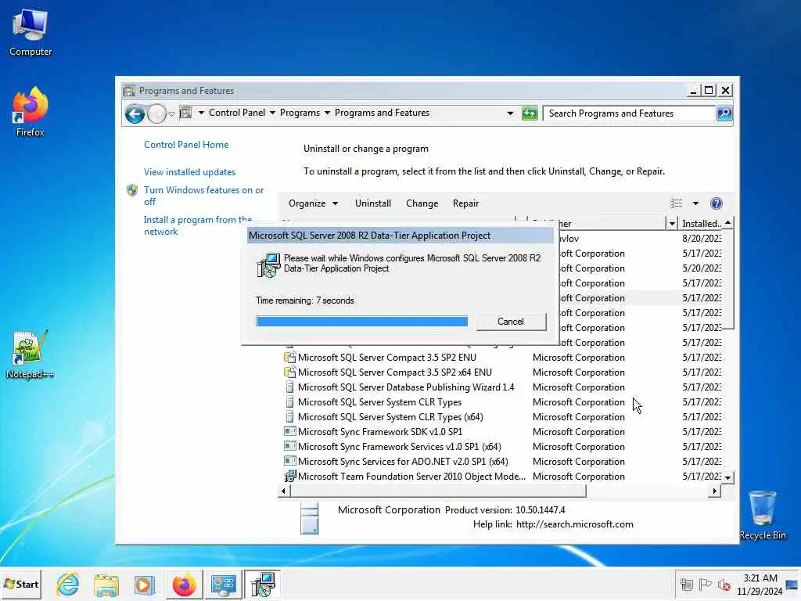Image resolution: width=801 pixels, height=601 pixels.
Task: Click the horizontal scrollbar left arrow
Action: pos(284,491)
